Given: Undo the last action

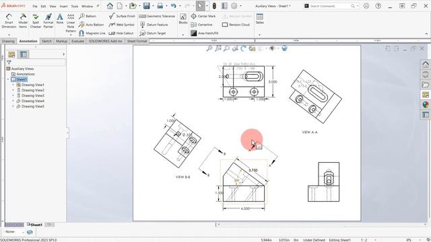Looking at the screenshot, I should click(174, 6).
